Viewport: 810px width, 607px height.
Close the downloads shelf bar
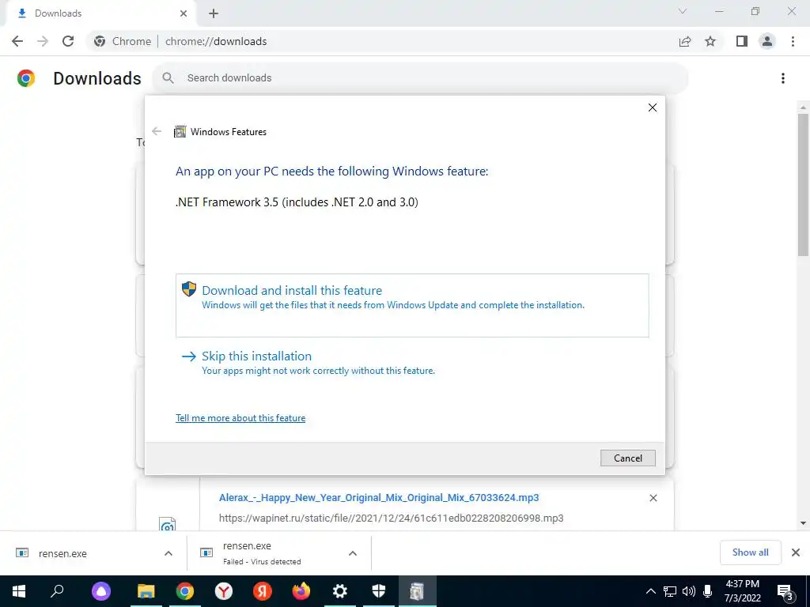[796, 552]
